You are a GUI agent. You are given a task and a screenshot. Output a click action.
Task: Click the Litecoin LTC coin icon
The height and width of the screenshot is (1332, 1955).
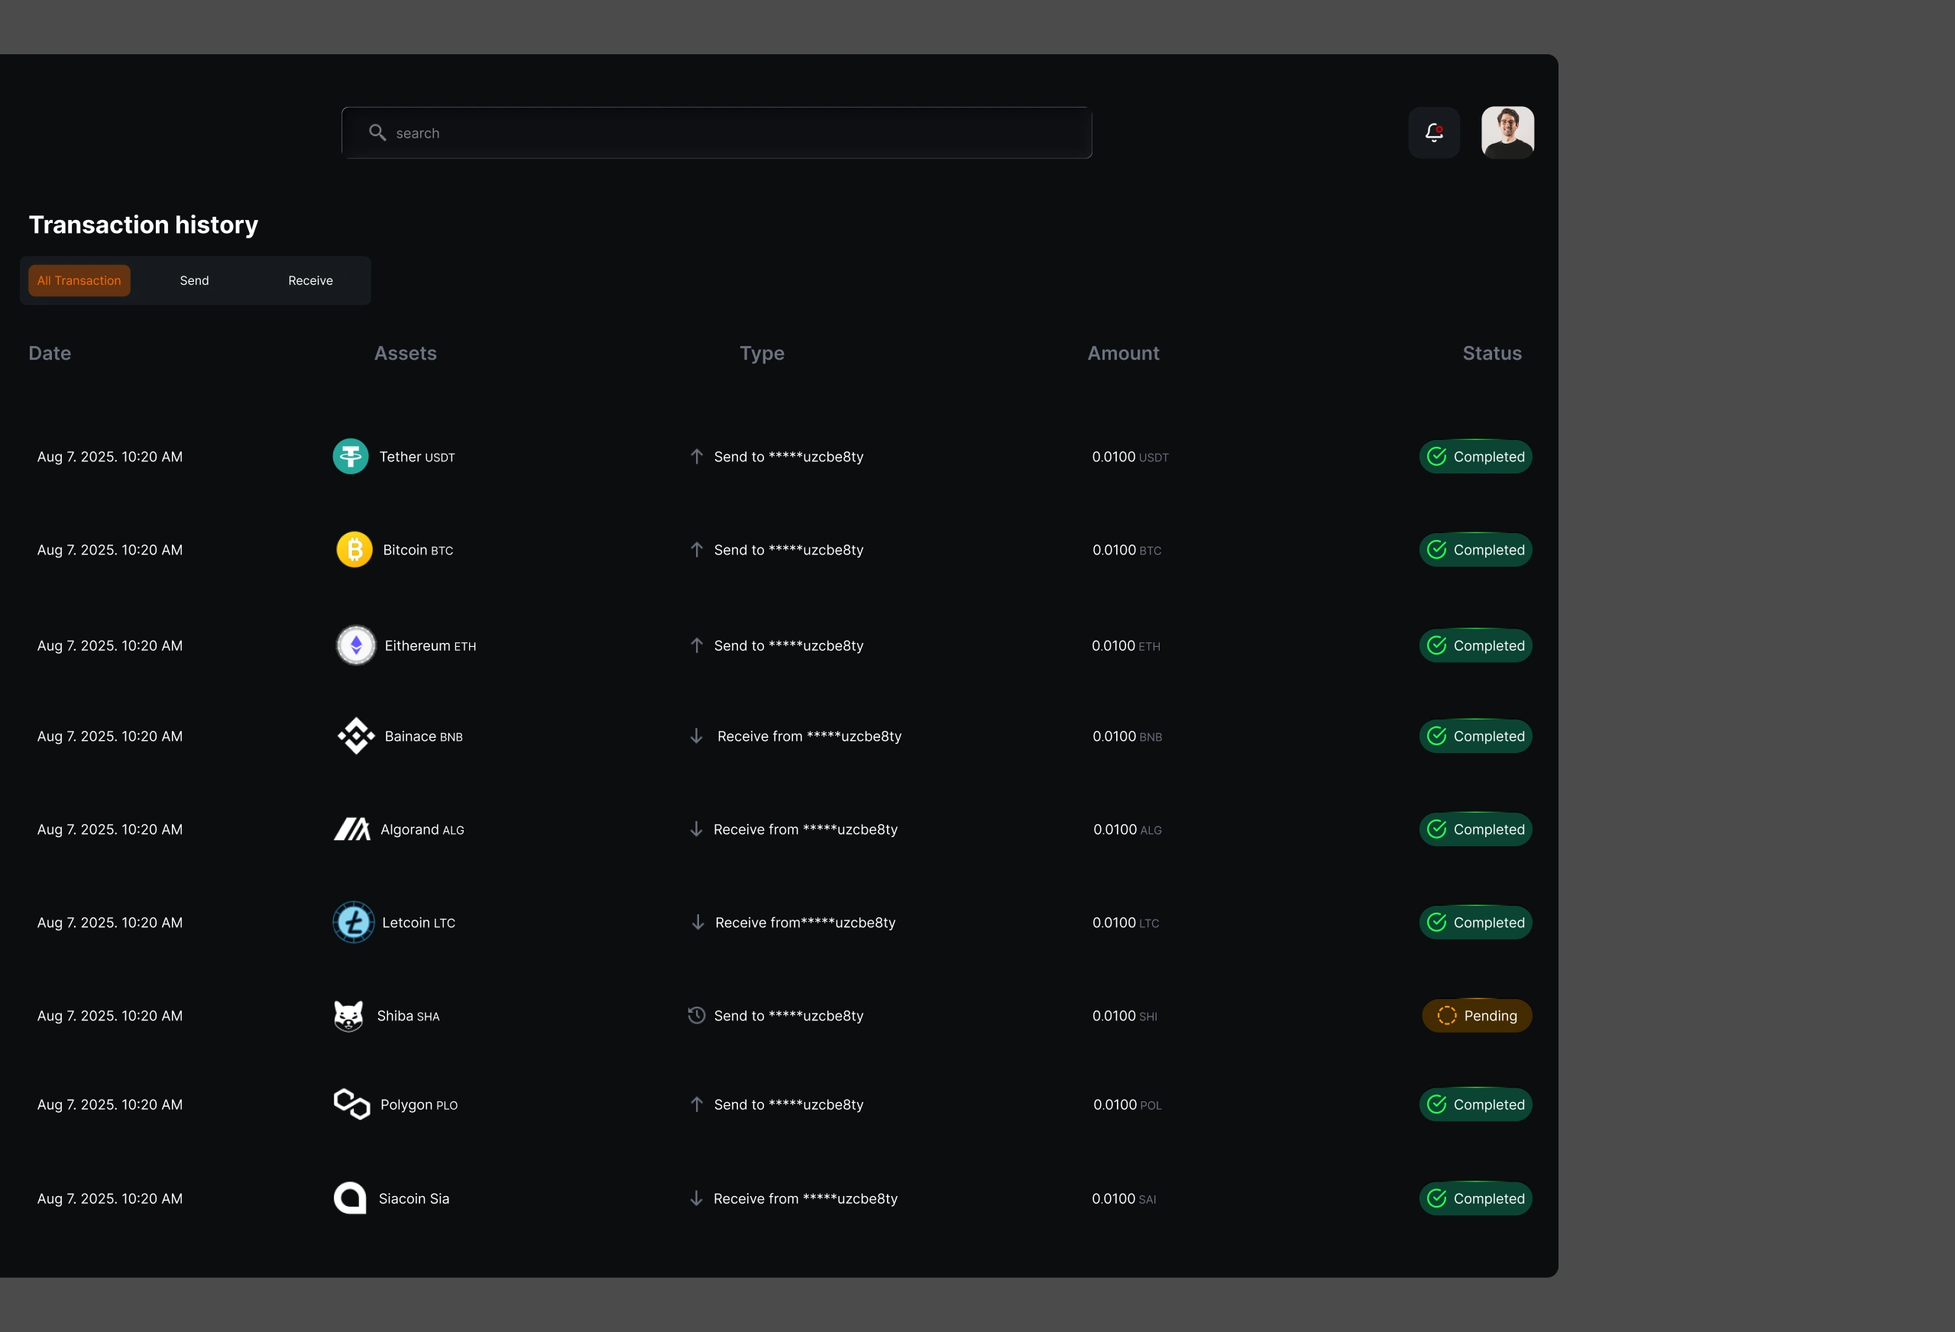click(353, 923)
